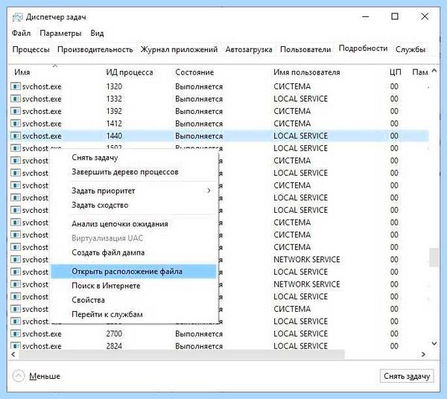Click svchost.exe icon for PID 1440
This screenshot has width=447, height=399.
pyautogui.click(x=16, y=135)
